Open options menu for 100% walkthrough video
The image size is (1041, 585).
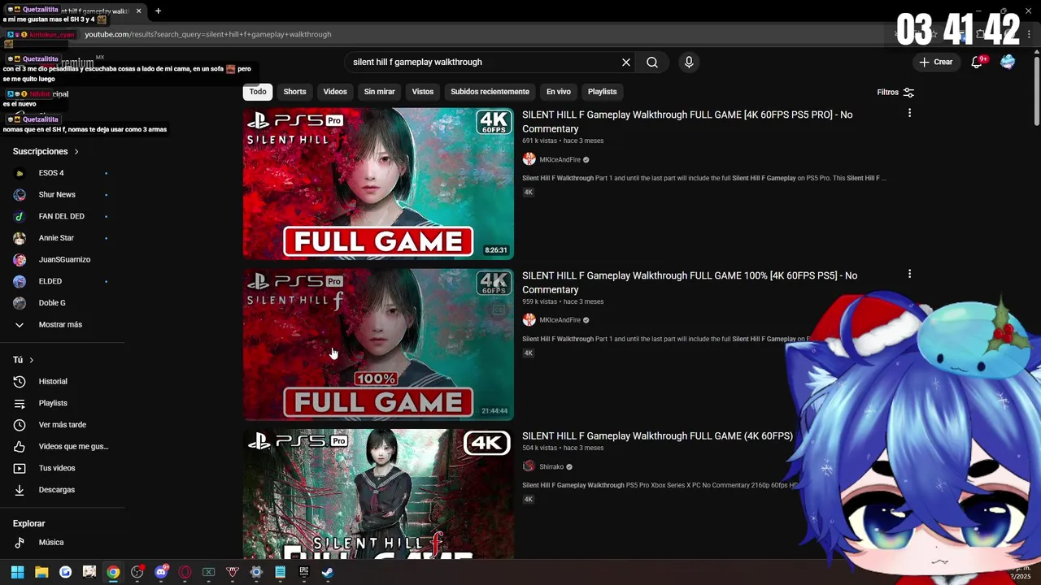pos(909,274)
